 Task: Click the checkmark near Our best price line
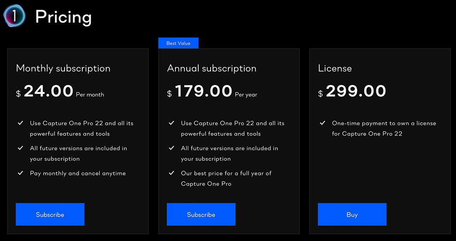click(x=172, y=173)
